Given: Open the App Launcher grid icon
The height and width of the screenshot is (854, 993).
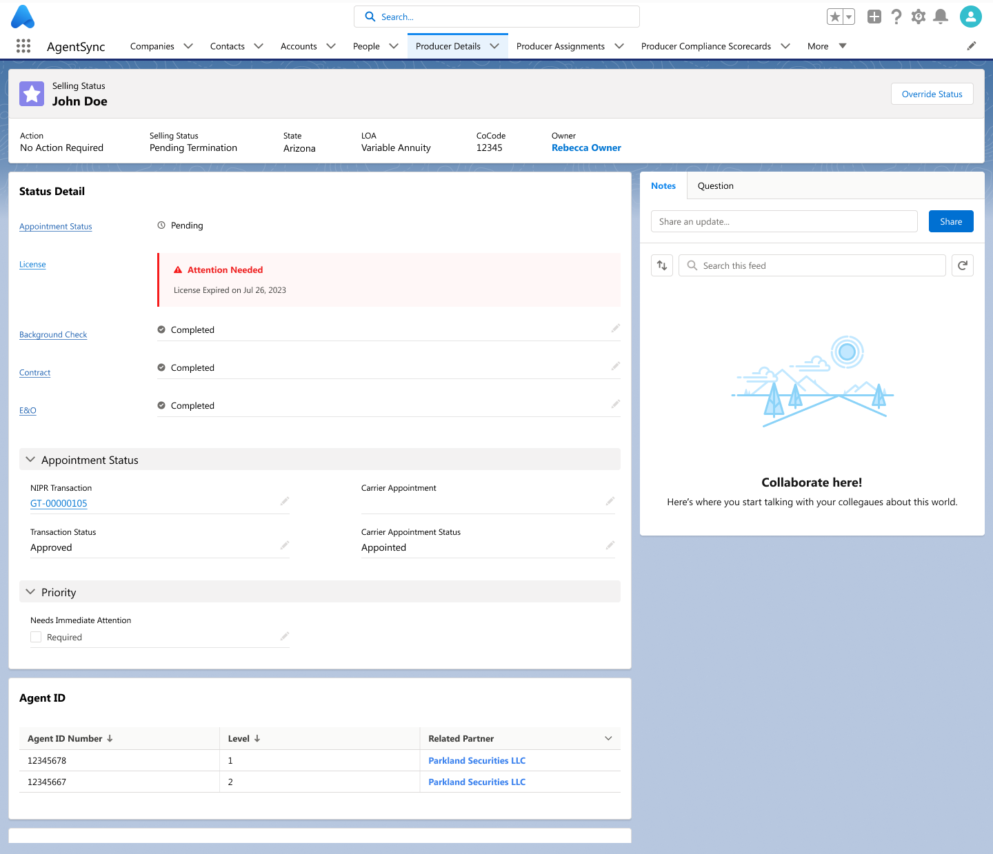Looking at the screenshot, I should point(23,46).
